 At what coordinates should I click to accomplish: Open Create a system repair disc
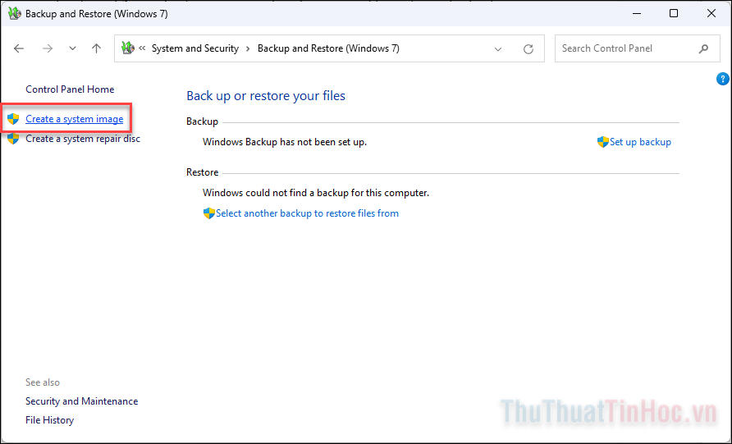tap(82, 139)
